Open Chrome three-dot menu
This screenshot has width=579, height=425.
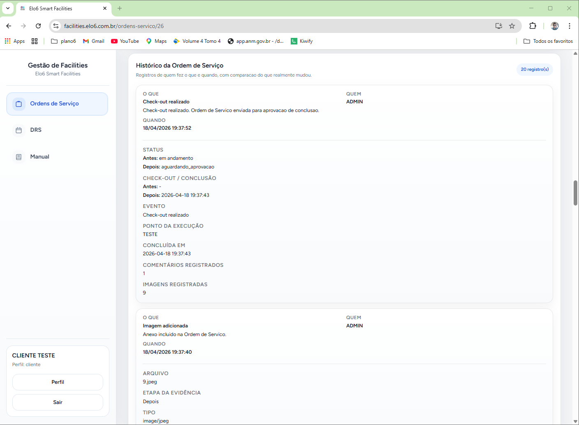570,26
